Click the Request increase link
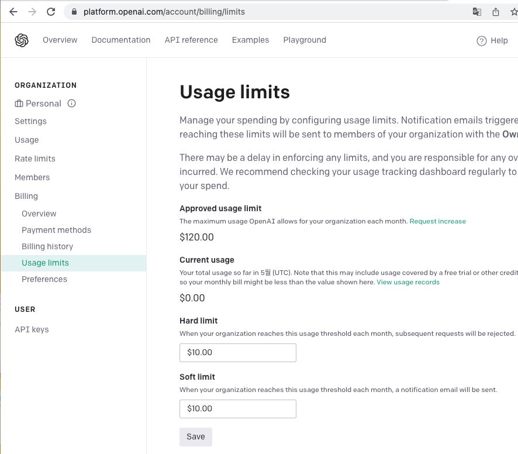This screenshot has height=454, width=518. tap(438, 221)
